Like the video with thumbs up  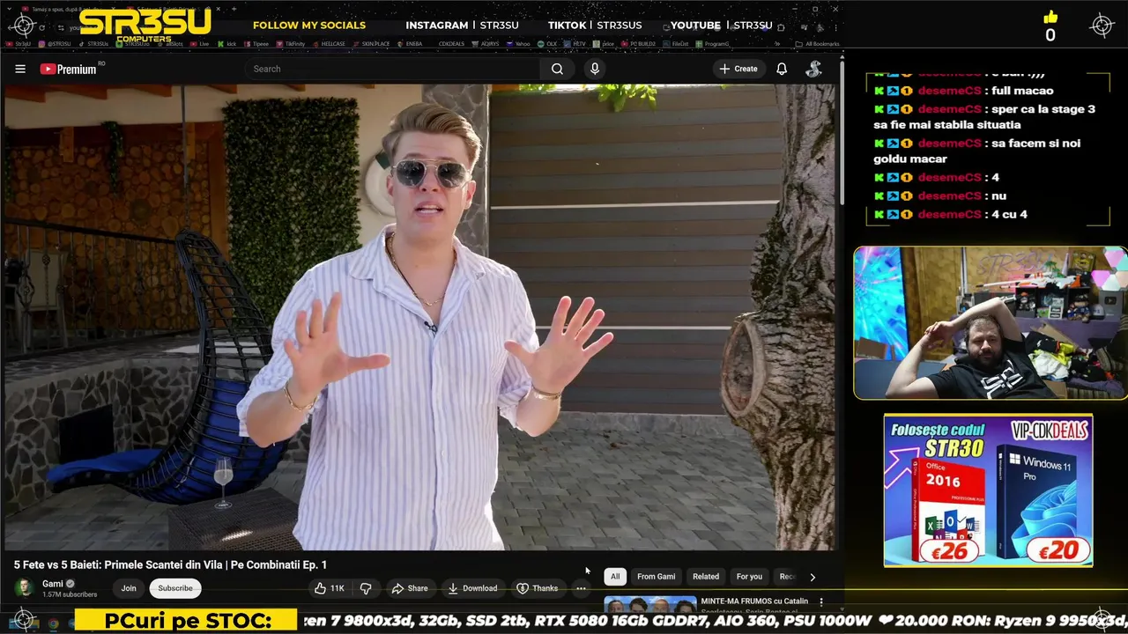[x=330, y=588]
